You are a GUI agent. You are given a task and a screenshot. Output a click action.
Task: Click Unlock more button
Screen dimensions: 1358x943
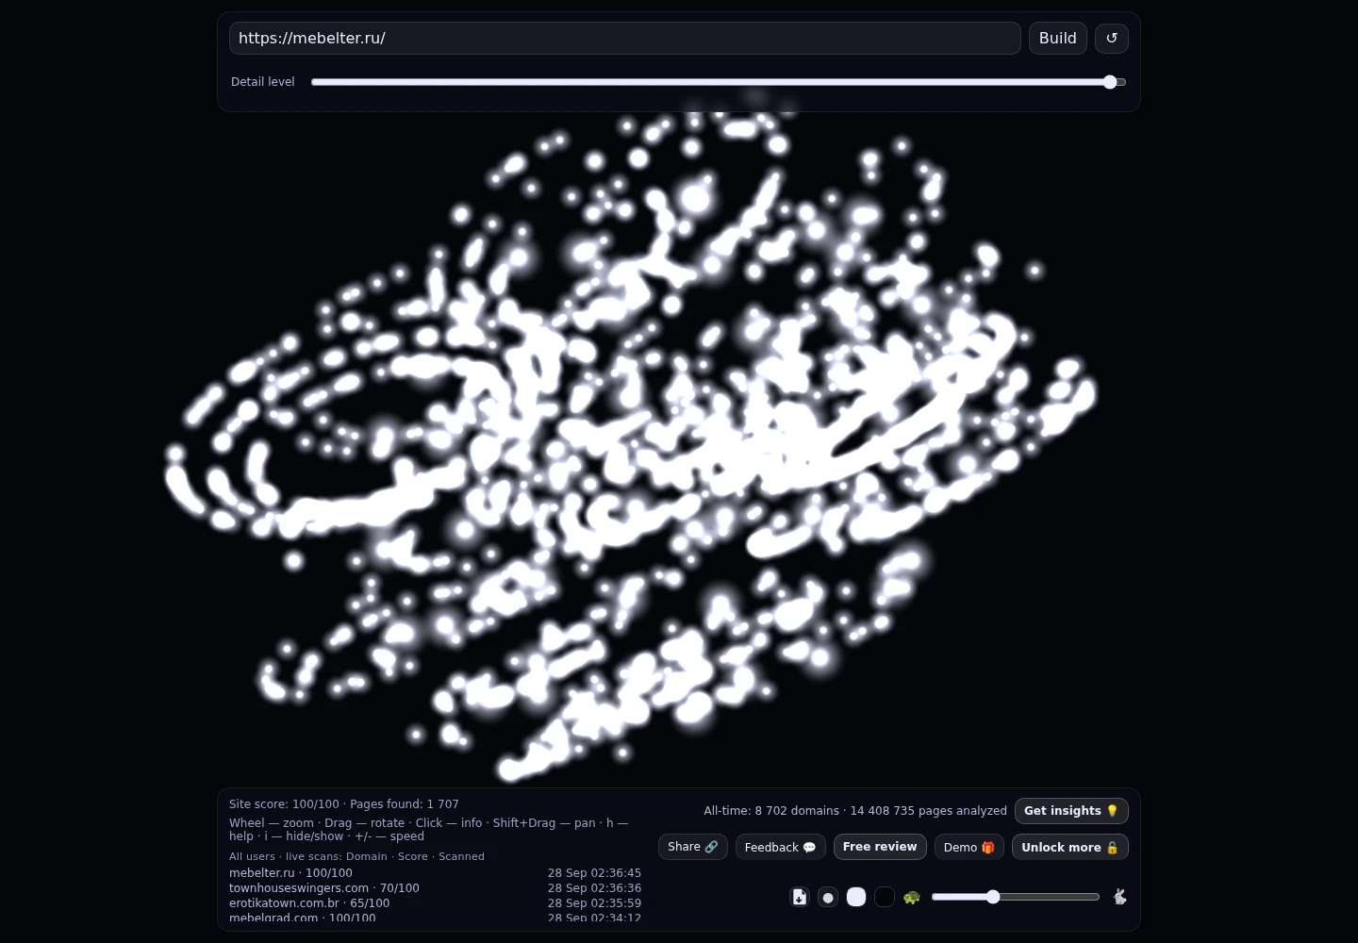1070,847
